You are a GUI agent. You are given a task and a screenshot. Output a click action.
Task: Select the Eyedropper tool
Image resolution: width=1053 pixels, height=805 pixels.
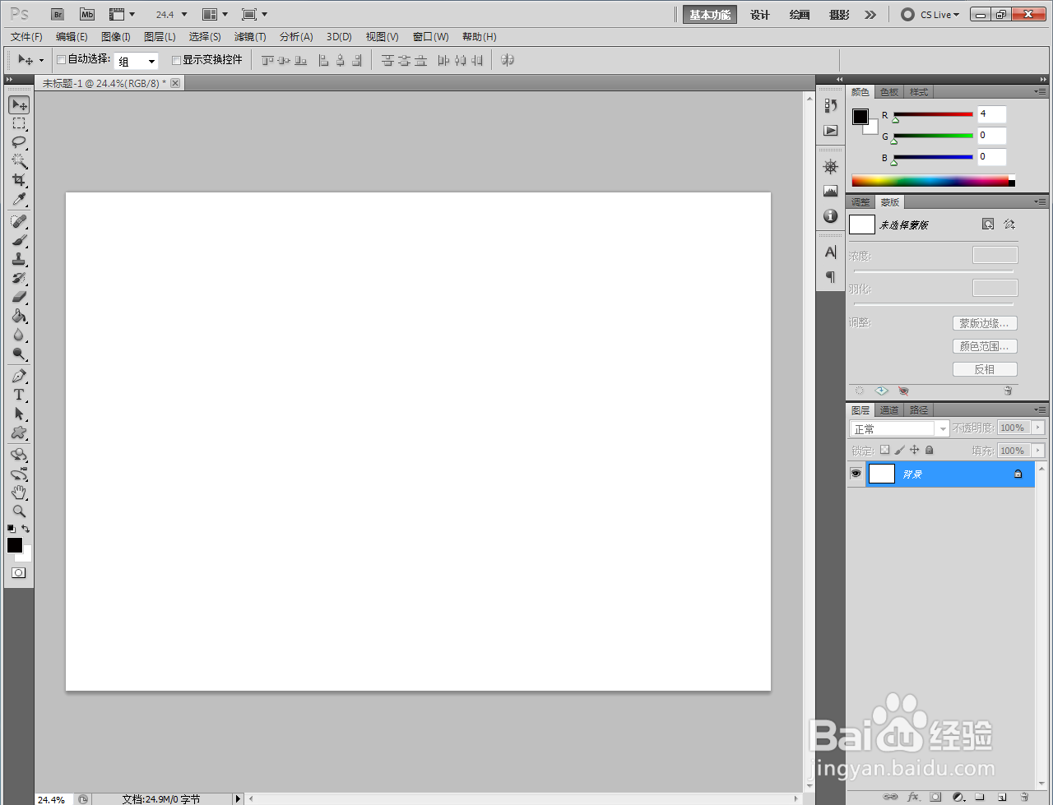click(19, 199)
